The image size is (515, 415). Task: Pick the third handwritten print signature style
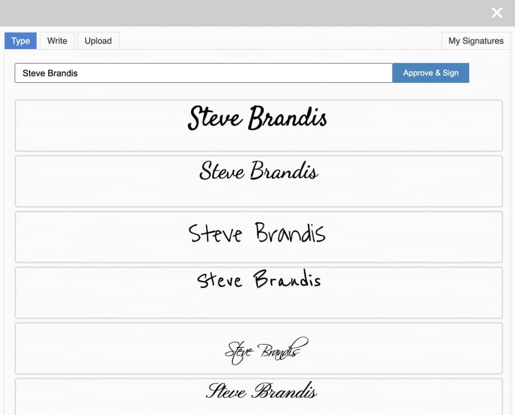pos(259,237)
